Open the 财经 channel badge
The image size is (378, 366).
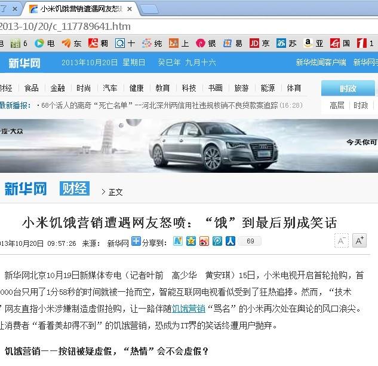(x=75, y=188)
